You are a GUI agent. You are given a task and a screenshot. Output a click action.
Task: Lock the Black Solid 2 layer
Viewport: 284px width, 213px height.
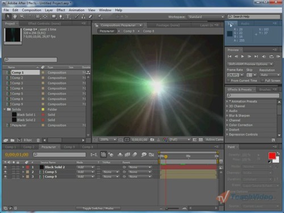(x=18, y=167)
